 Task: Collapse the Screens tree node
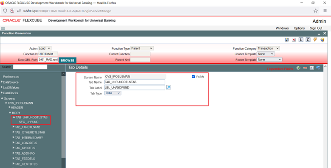point(2,98)
